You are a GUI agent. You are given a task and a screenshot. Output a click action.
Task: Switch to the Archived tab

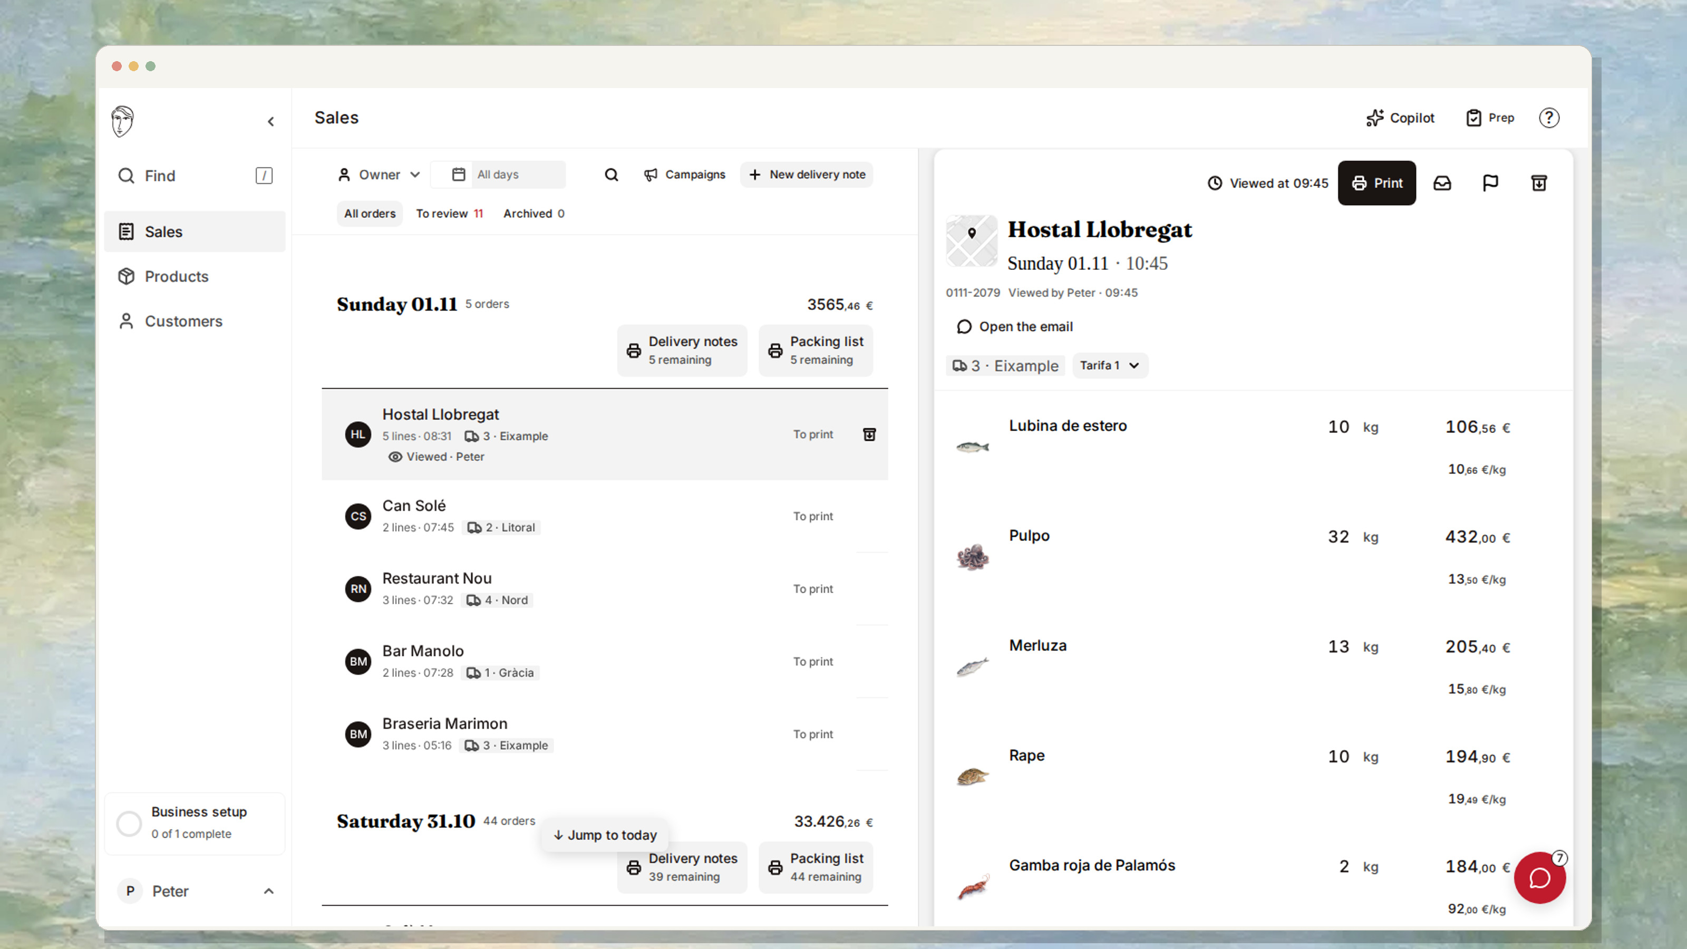point(534,214)
